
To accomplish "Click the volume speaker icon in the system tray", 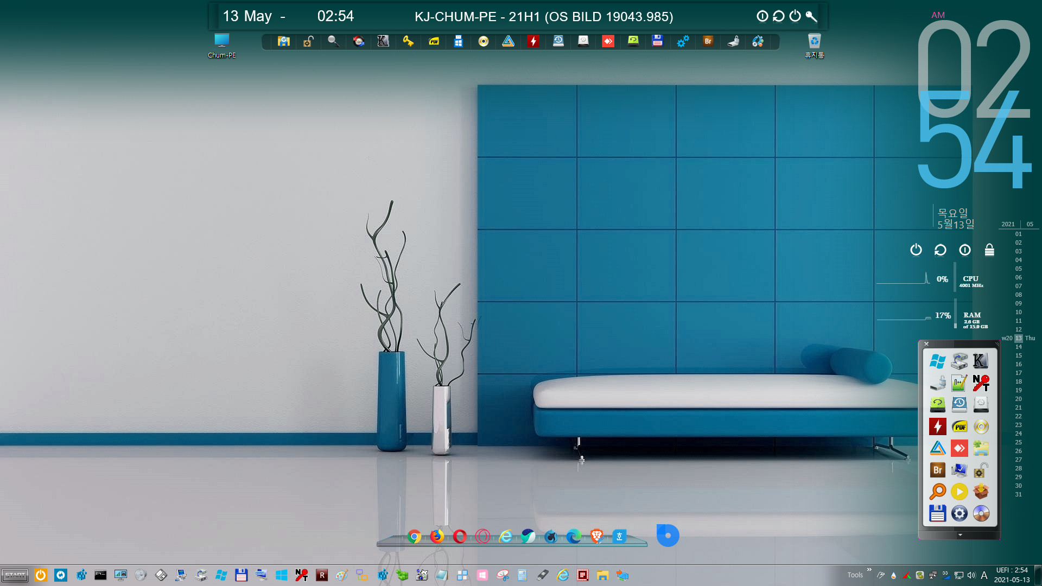I will 971,575.
